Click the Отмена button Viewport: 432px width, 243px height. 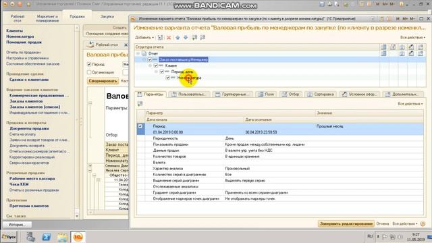383,223
